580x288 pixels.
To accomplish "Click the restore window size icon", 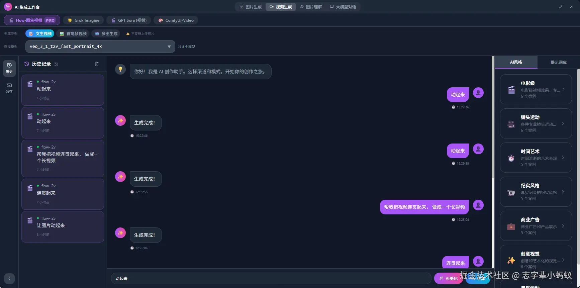I will [561, 7].
